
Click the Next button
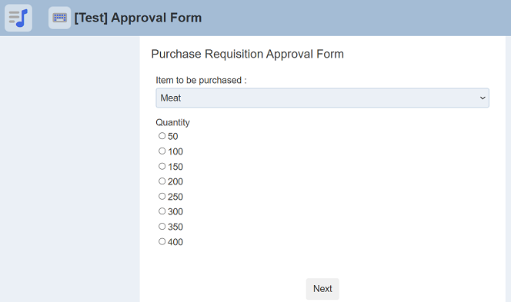pyautogui.click(x=322, y=289)
